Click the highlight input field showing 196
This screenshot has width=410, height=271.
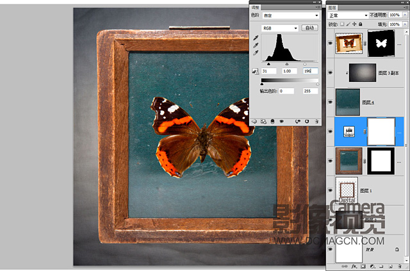[310, 71]
